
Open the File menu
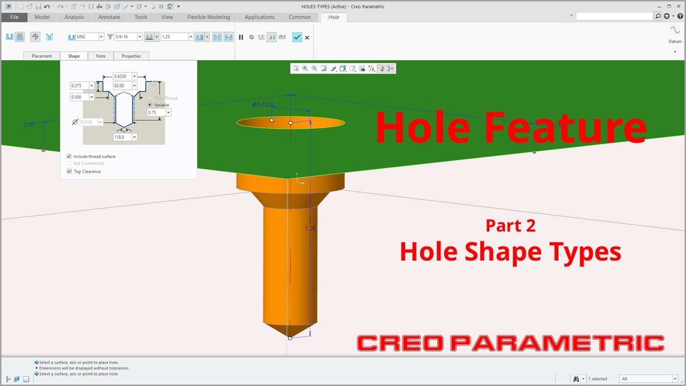14,17
